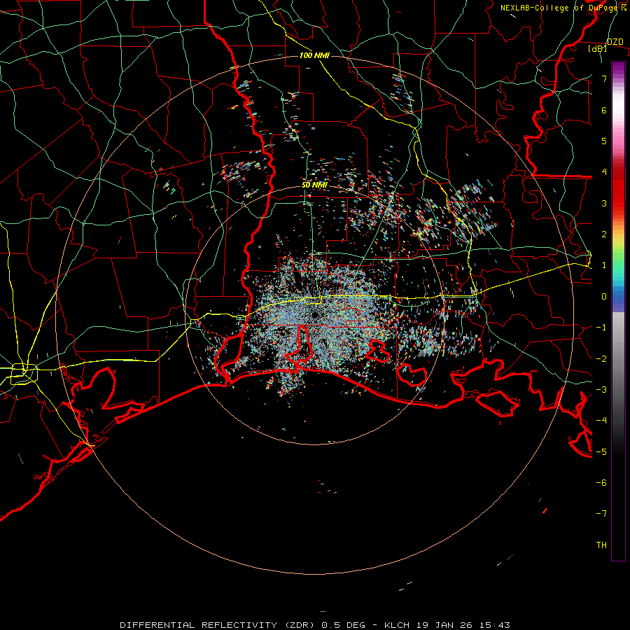Click the '100 NMI' range ring label

pyautogui.click(x=314, y=55)
